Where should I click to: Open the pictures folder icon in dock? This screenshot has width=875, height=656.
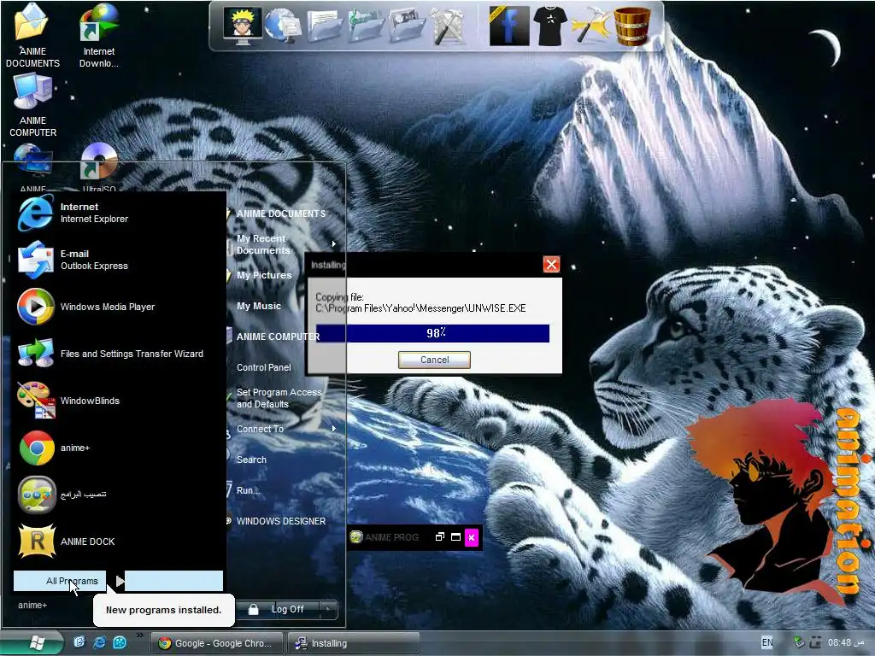(407, 26)
